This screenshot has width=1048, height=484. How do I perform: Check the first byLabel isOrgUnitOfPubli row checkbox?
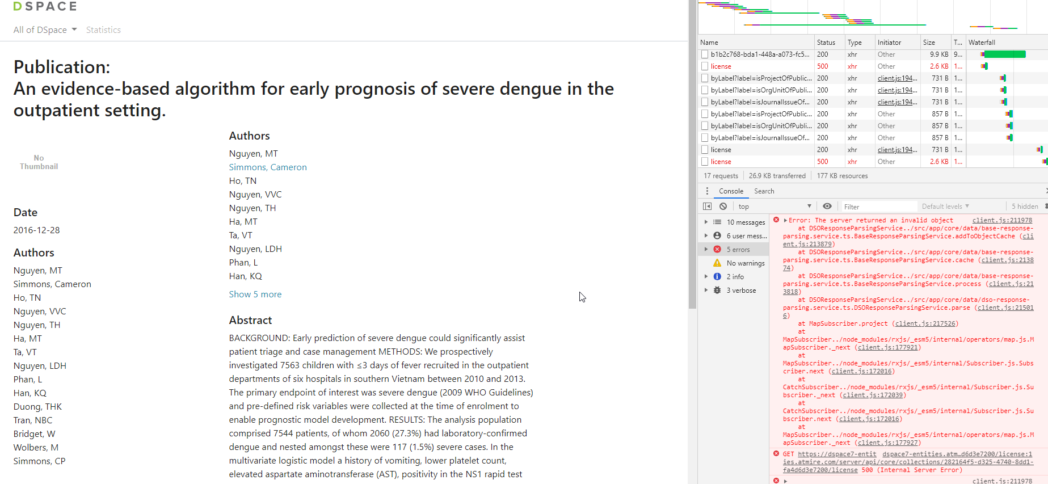tap(705, 90)
